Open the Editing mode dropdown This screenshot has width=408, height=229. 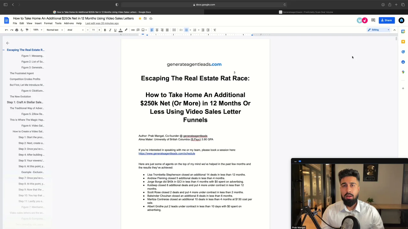(x=378, y=30)
